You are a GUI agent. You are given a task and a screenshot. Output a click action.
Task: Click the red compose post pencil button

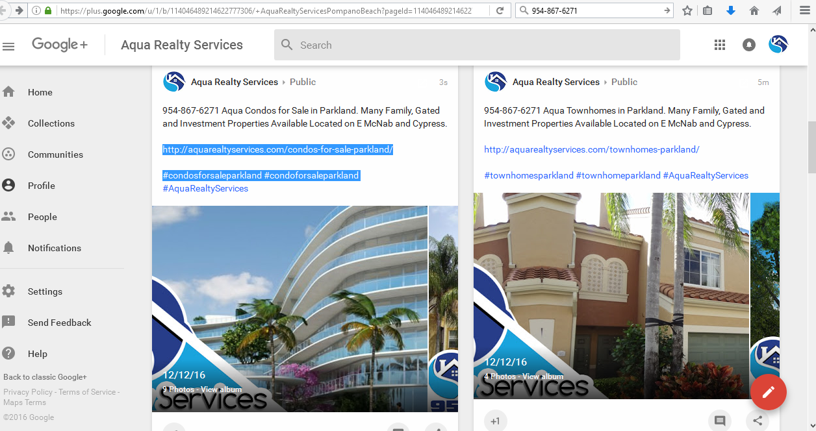768,392
